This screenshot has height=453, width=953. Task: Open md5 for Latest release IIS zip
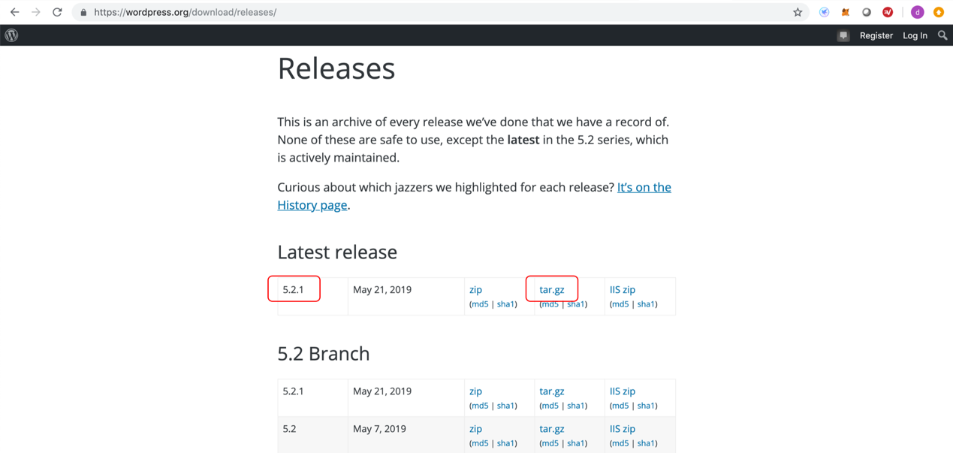[x=620, y=304]
